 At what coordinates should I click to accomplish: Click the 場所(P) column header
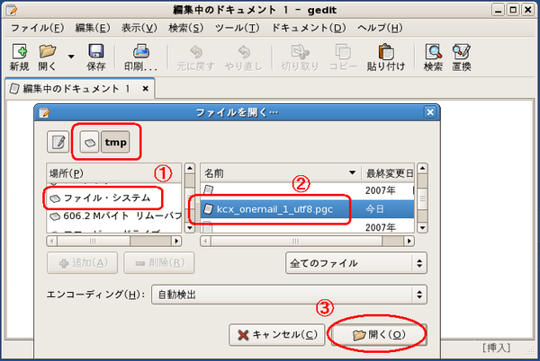tap(113, 173)
